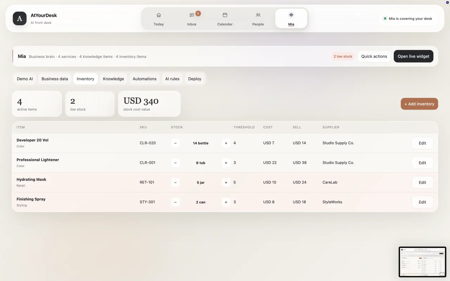Screen dimensions: 450x281
Task: Edit the Hydrating Mask item
Action: pyautogui.click(x=422, y=182)
